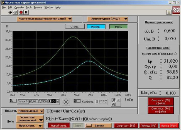Toggle the СТЕНД button
Viewport: 181px width, 130px height.
click(x=75, y=27)
